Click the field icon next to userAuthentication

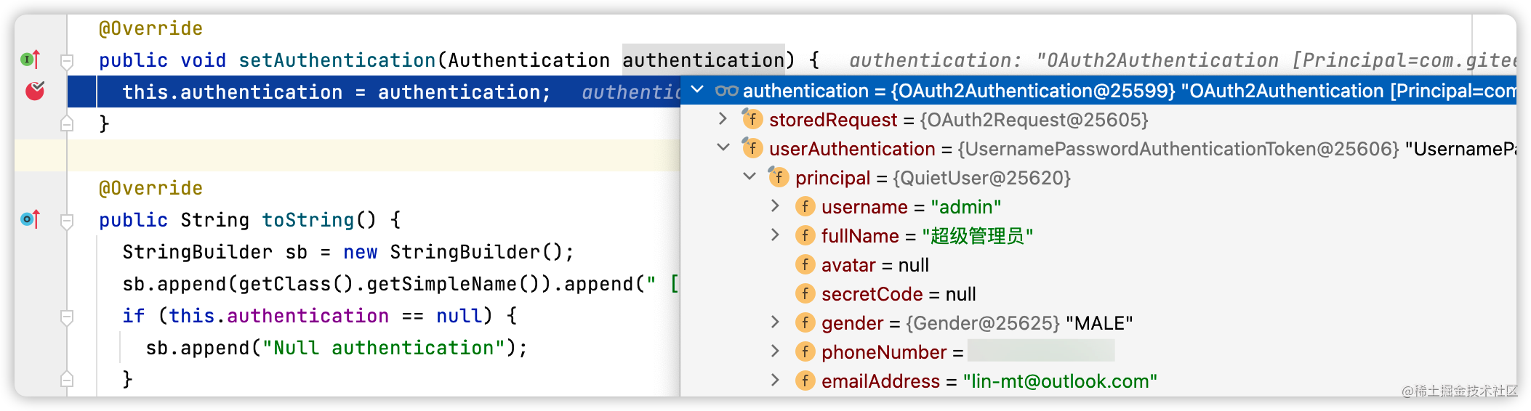[x=752, y=147]
